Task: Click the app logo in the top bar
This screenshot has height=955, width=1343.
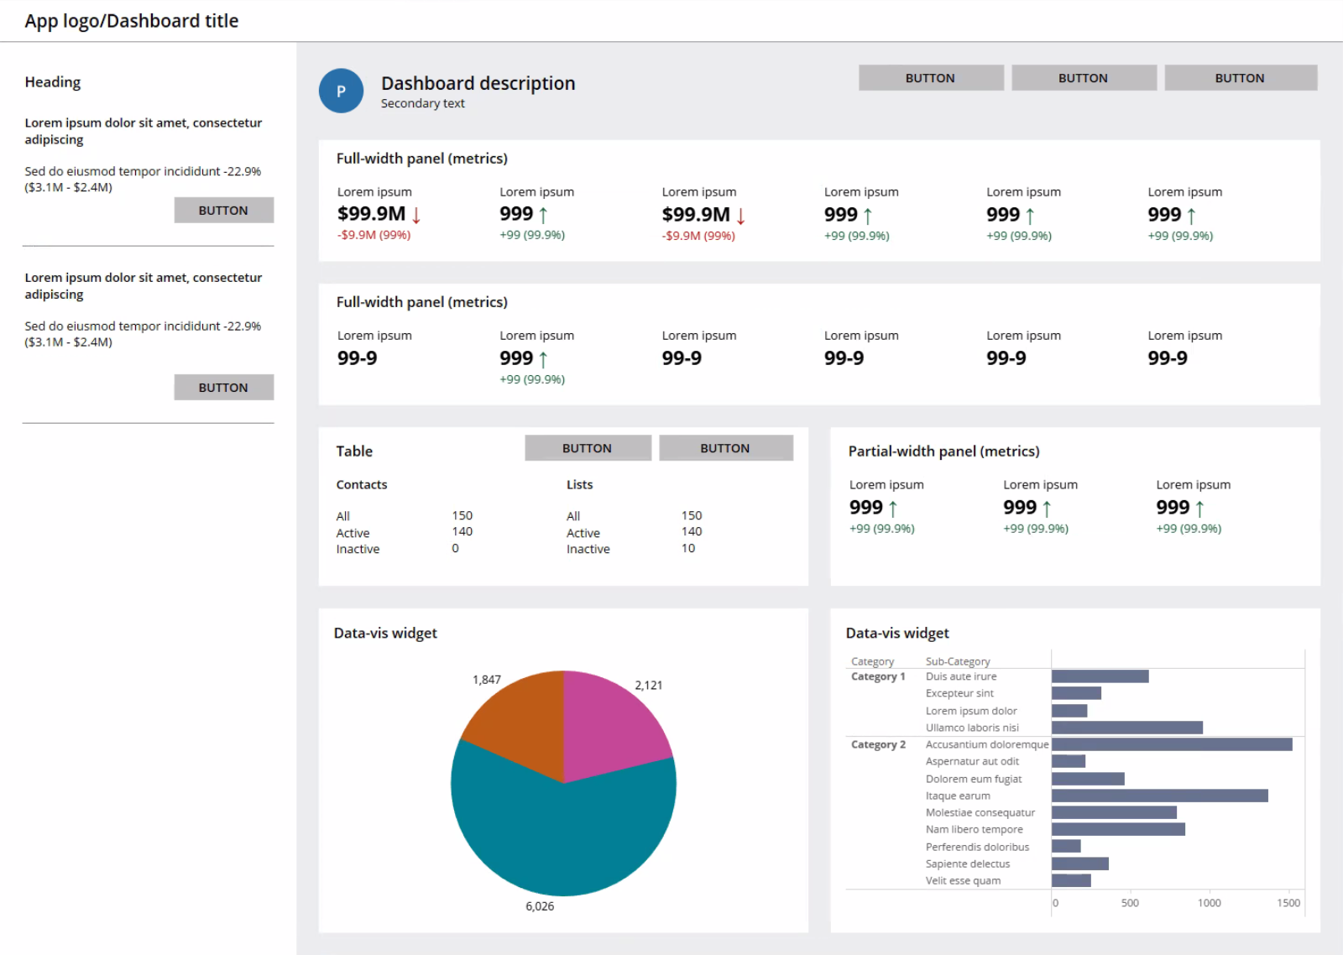Action: (x=131, y=20)
